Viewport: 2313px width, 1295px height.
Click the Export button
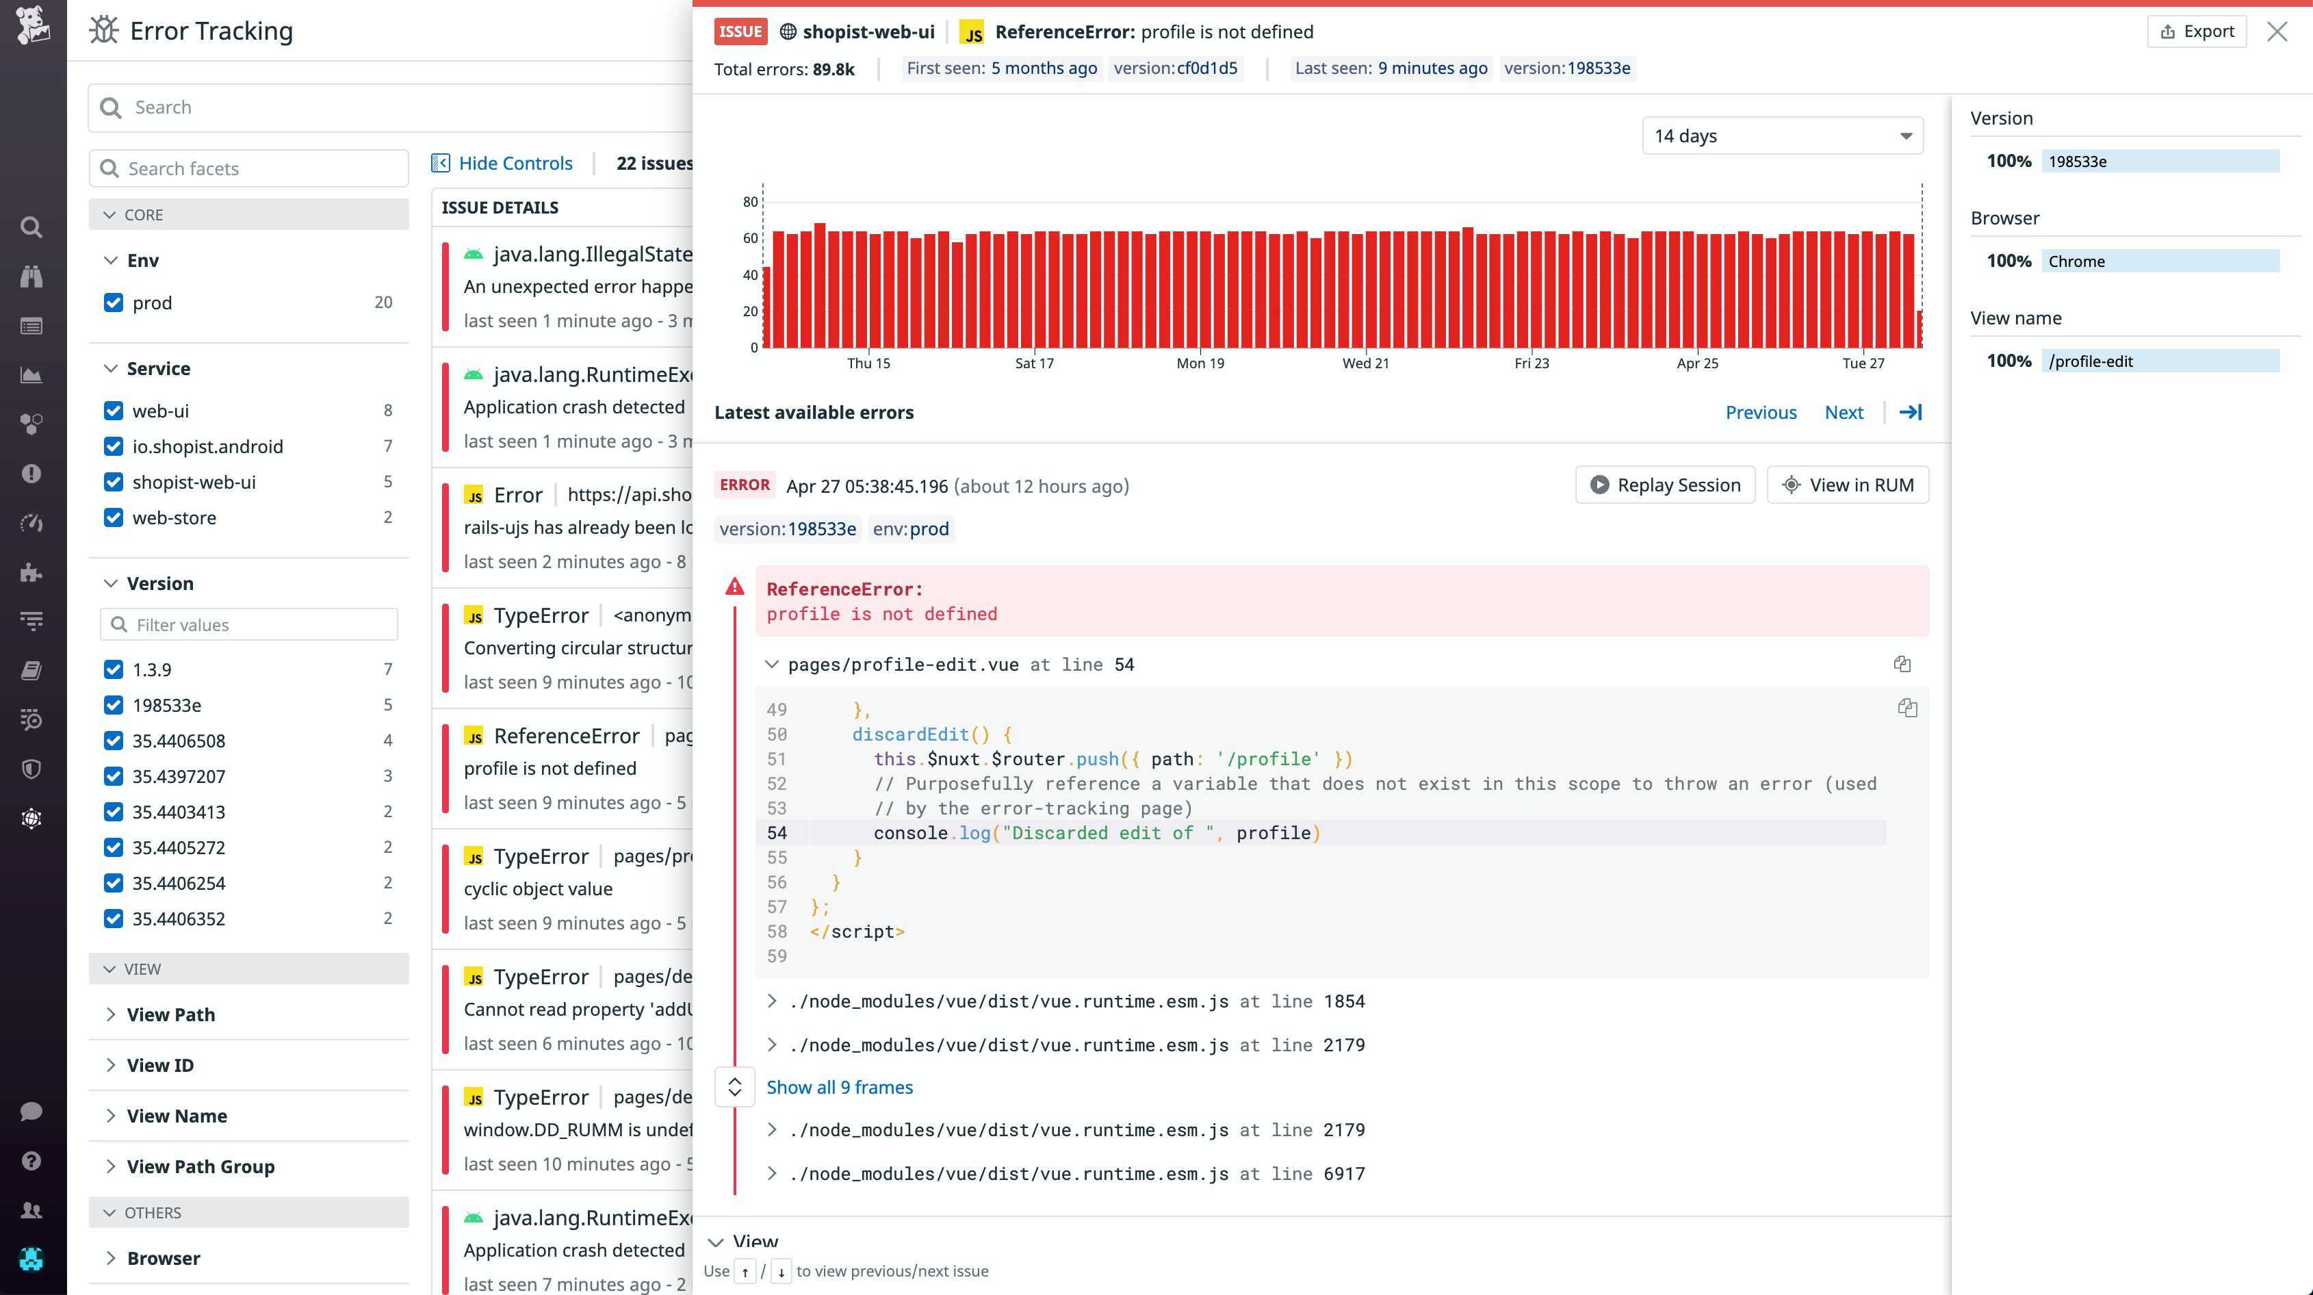pos(2196,31)
